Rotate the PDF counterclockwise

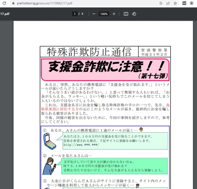(134, 14)
